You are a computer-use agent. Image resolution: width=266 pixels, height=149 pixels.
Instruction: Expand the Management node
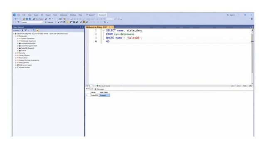pos(16,62)
